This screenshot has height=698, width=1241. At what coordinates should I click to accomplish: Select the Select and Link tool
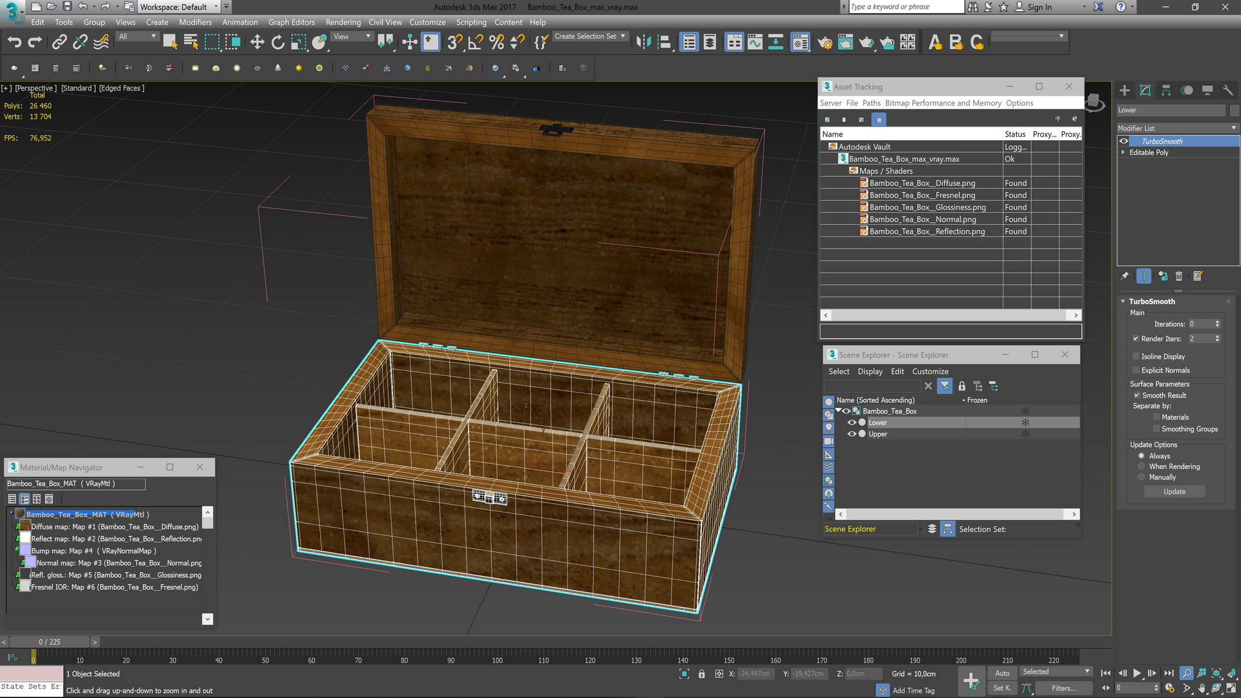pos(59,43)
